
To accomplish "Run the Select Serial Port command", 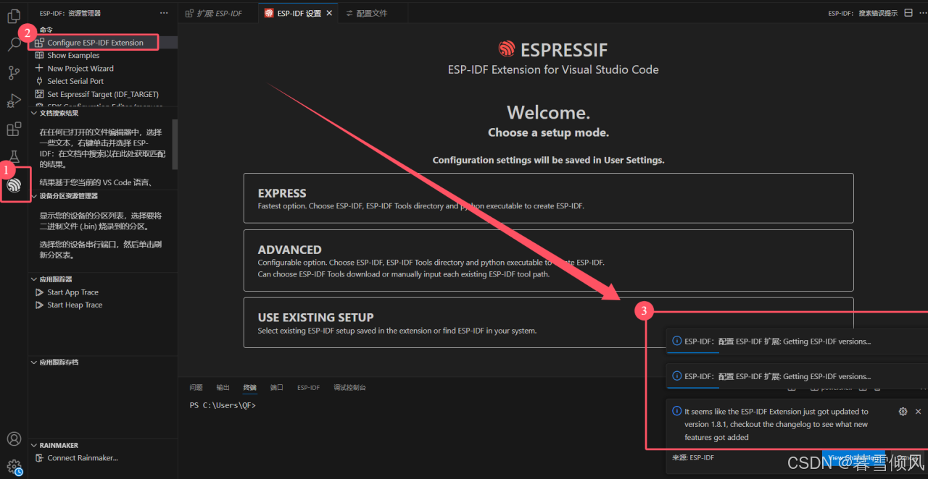I will coord(75,81).
